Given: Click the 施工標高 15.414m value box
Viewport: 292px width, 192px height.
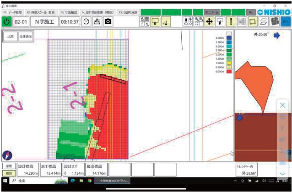Looking at the screenshot, I should click(51, 170).
